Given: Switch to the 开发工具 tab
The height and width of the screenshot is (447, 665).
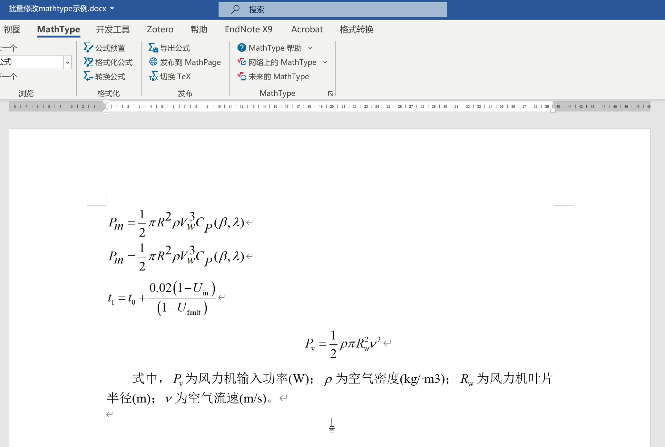Looking at the screenshot, I should click(112, 29).
